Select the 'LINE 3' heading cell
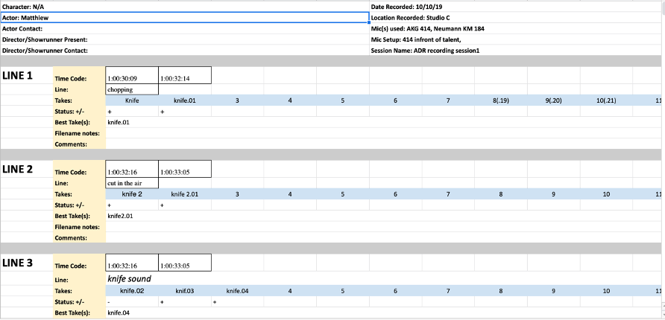 pyautogui.click(x=27, y=263)
